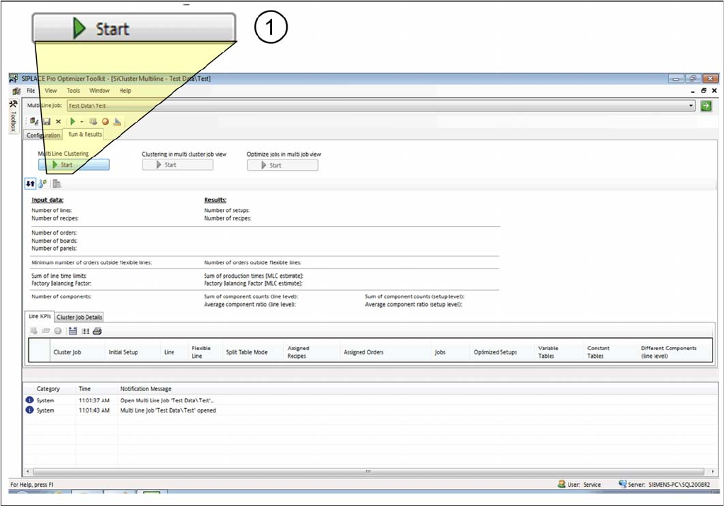Click the blue table layout icon
The image size is (724, 506).
(x=72, y=331)
